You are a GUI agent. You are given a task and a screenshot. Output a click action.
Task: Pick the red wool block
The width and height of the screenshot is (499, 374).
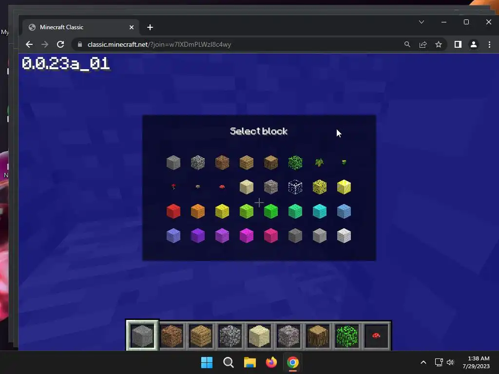(173, 211)
